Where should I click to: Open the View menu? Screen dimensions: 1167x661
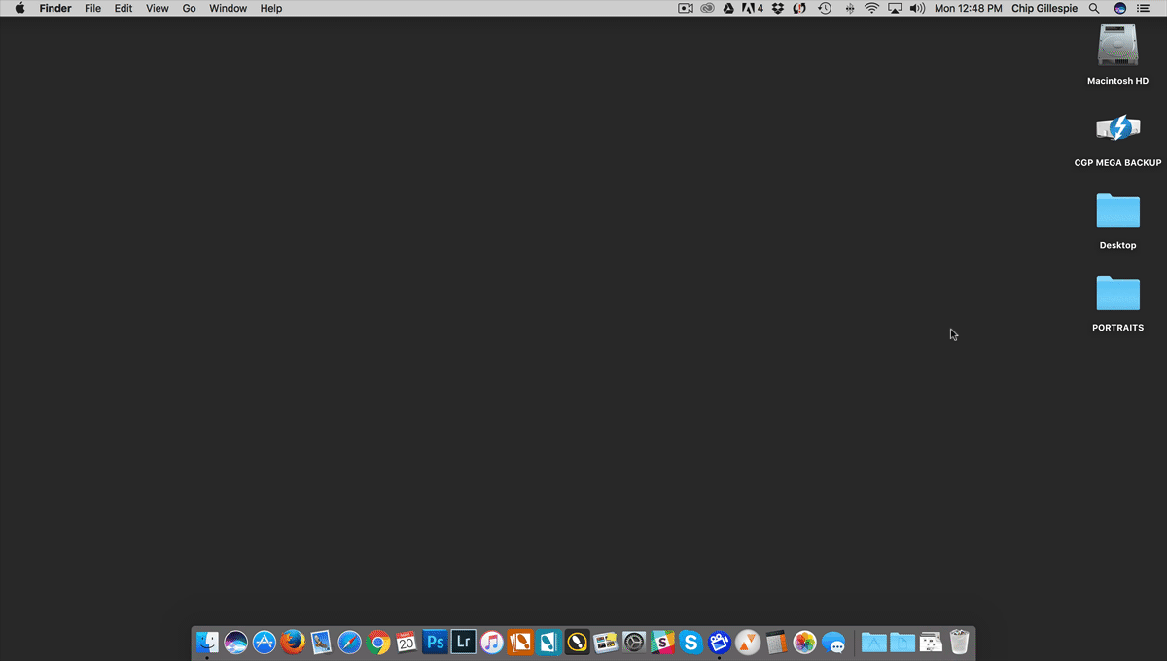click(157, 8)
